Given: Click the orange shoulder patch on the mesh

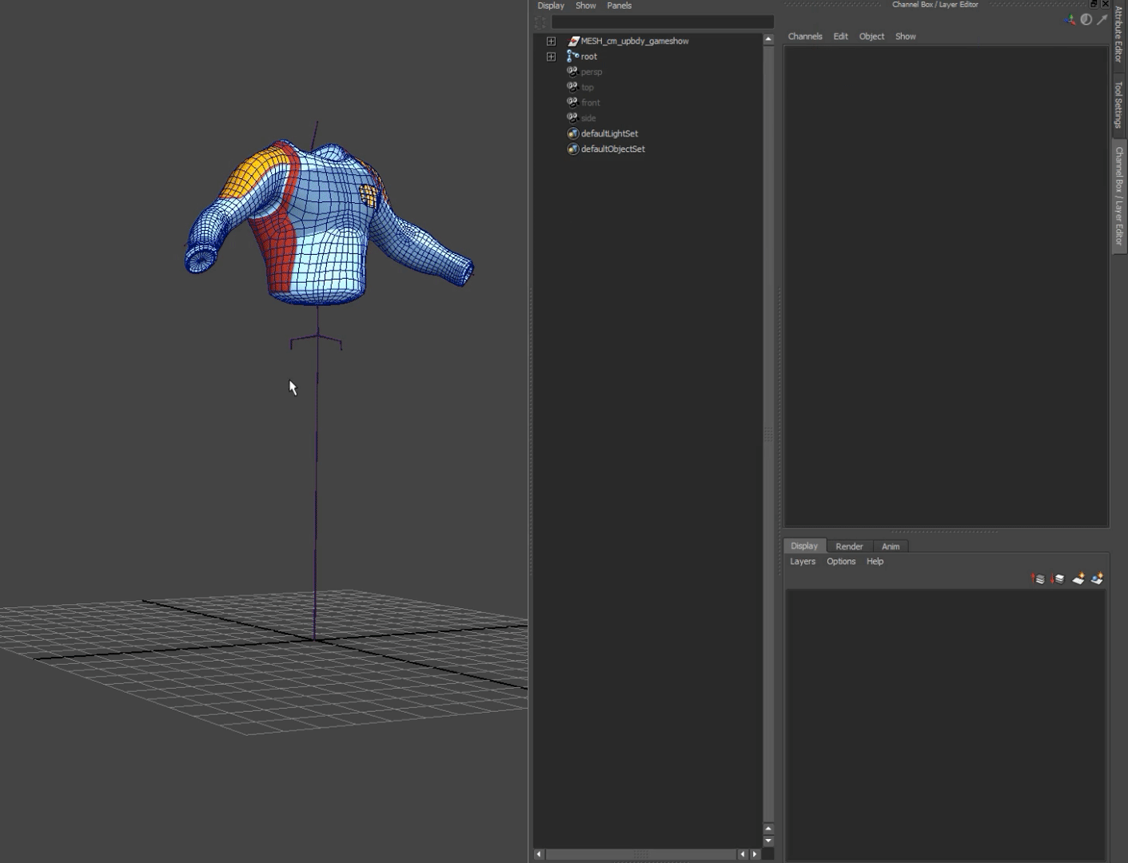Looking at the screenshot, I should (253, 173).
